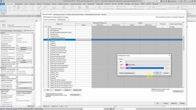Click 'Стили объектов...' button
Screen dimensions: 196x110
[x=75, y=95]
